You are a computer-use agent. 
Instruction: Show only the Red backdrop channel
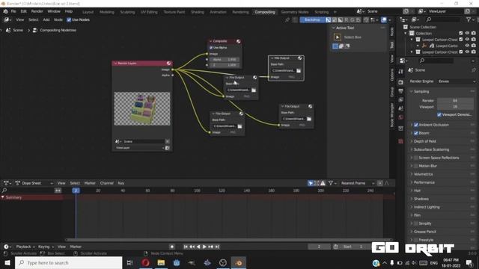coord(346,20)
